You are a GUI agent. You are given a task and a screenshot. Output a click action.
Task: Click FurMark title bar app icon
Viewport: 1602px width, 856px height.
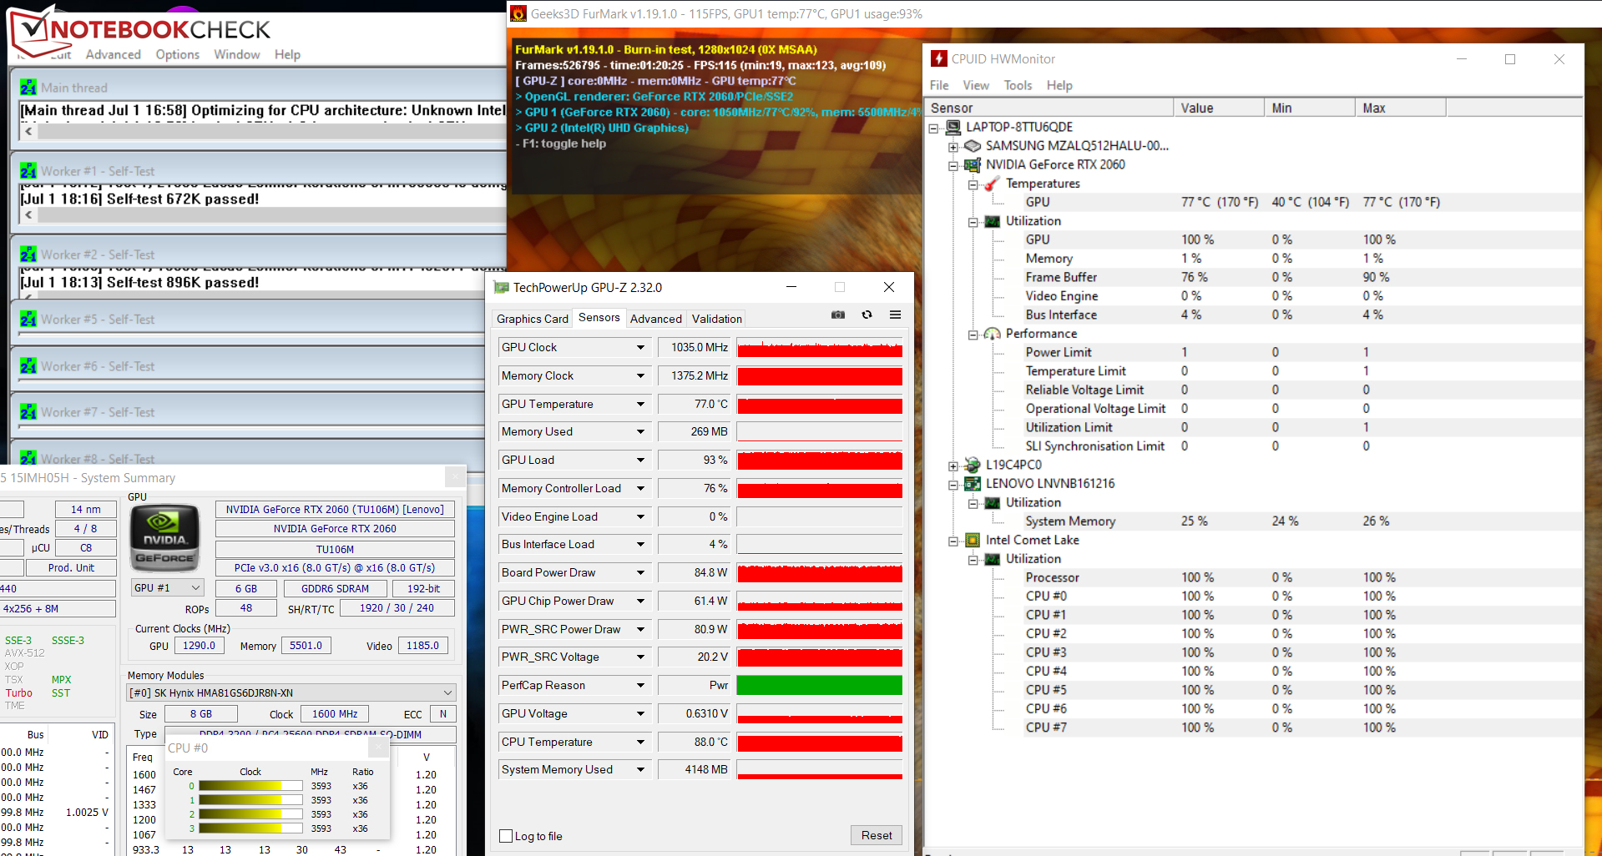(x=518, y=13)
